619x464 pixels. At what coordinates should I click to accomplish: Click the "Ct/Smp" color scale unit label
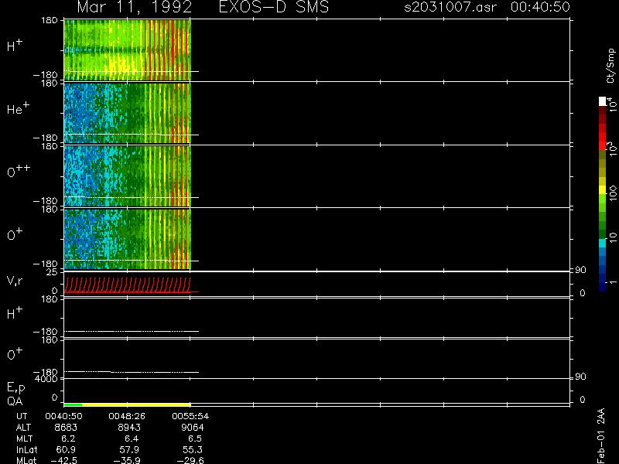tap(610, 66)
